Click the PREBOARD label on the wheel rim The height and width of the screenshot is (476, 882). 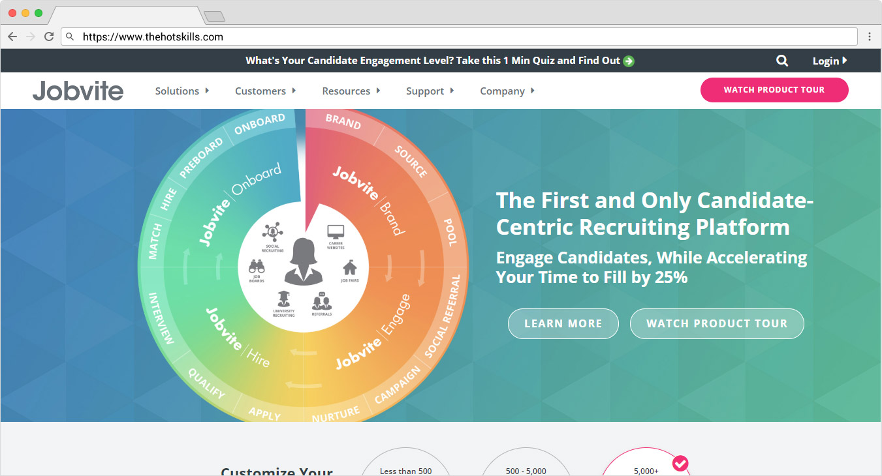click(x=201, y=159)
